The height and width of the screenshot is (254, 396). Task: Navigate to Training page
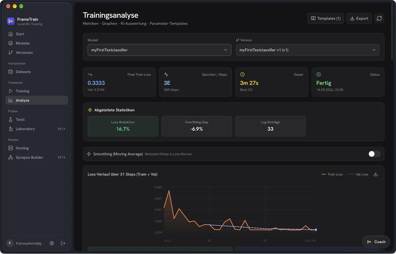(37, 91)
